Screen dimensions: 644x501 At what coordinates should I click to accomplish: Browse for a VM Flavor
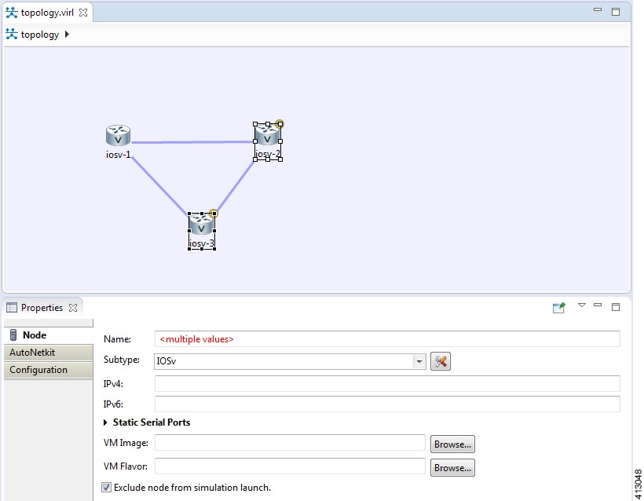point(452,467)
